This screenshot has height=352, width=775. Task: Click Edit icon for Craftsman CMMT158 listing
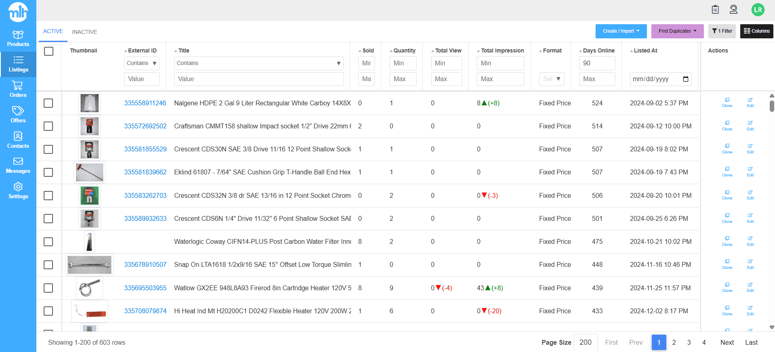[x=750, y=126]
